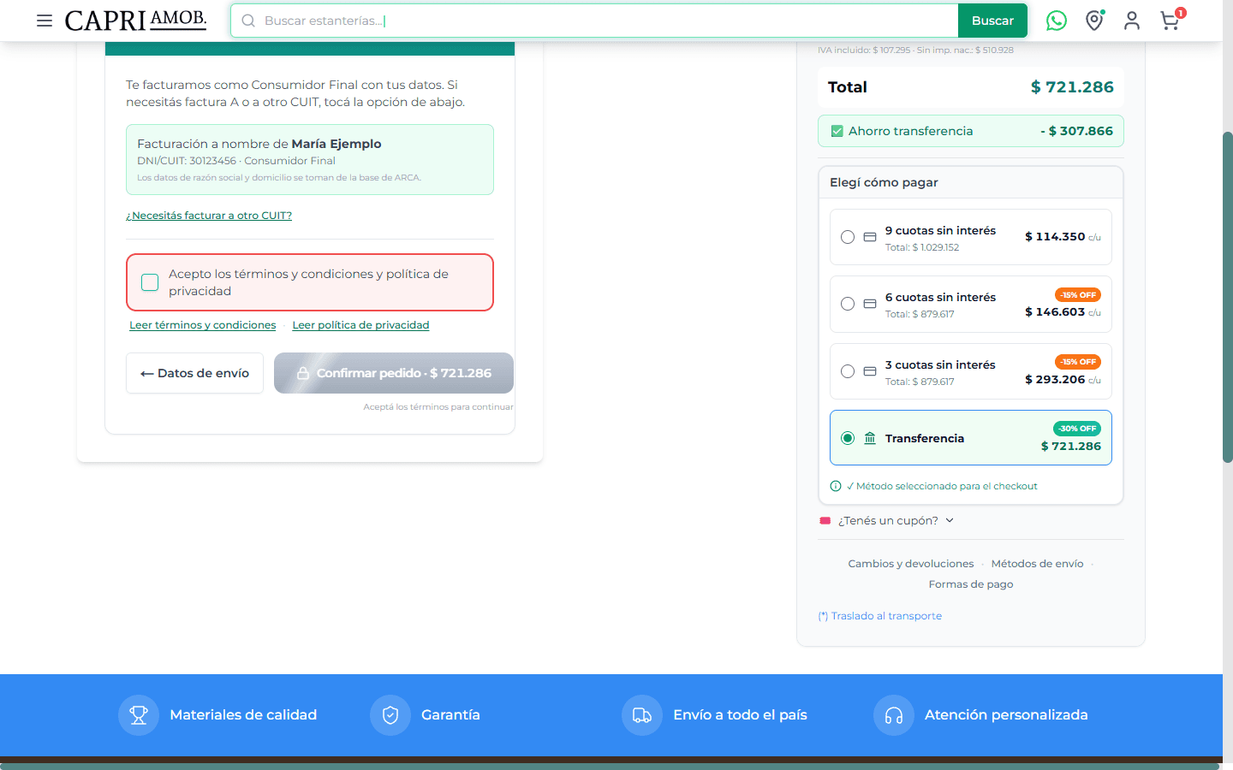Screen dimensions: 1233x770
Task: Focus the Buscar estanterías search field
Action: pyautogui.click(x=594, y=21)
